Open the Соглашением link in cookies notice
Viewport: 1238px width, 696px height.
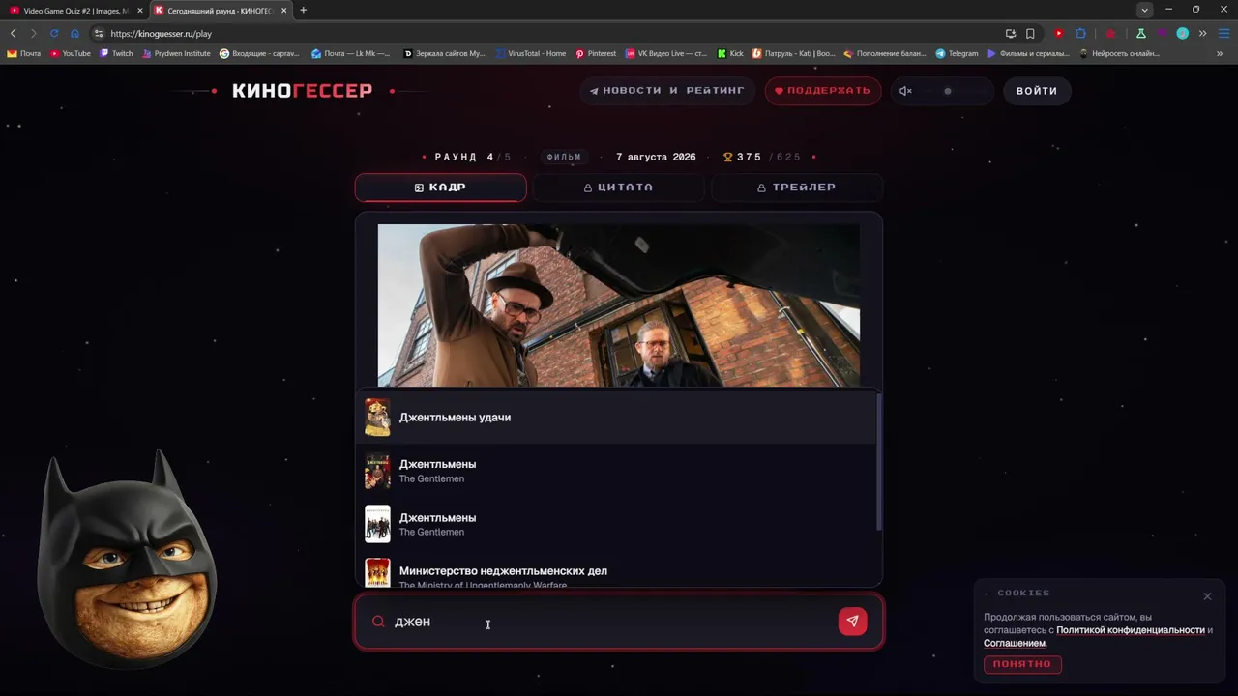click(x=1015, y=643)
